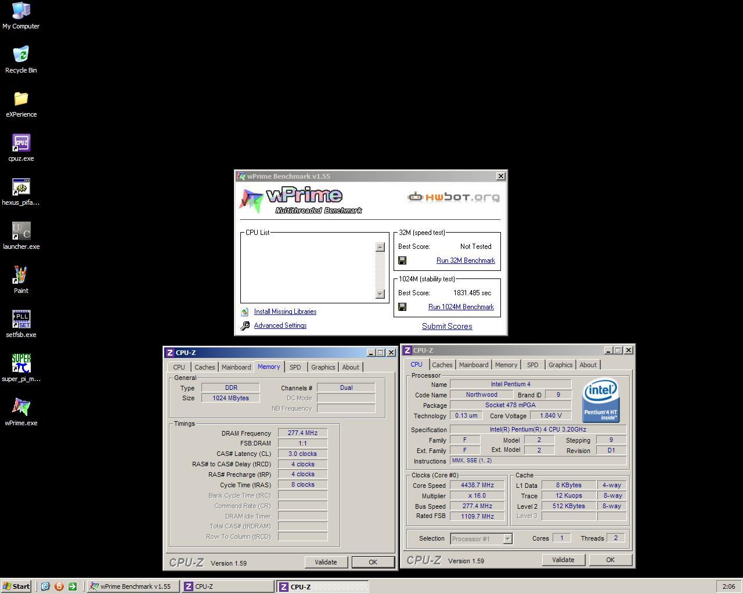Click Rated FSB value 1109.7 MHz
Screen dimensions: 743x594
[x=478, y=516]
